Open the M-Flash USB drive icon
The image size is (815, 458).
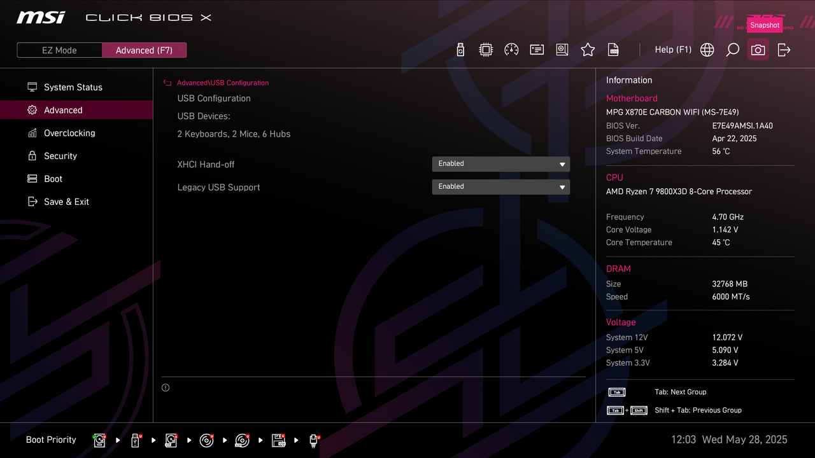(460, 50)
